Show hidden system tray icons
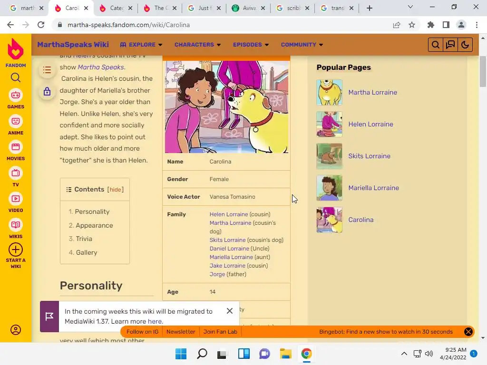The width and height of the screenshot is (487, 365). pos(404,354)
